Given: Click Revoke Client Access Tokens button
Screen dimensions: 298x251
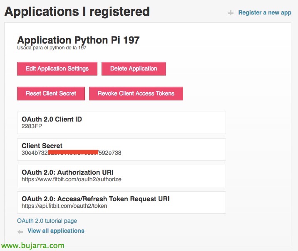Looking at the screenshot, I should point(136,93).
